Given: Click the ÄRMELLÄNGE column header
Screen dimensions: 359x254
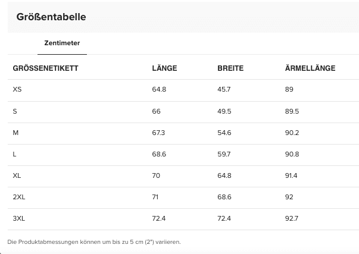Looking at the screenshot, I should pyautogui.click(x=310, y=68).
